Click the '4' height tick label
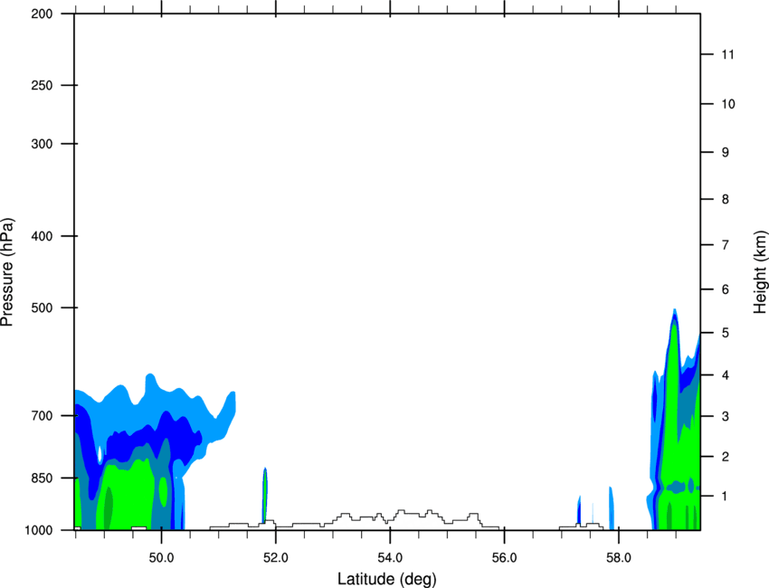This screenshot has height=588, width=769. click(726, 375)
